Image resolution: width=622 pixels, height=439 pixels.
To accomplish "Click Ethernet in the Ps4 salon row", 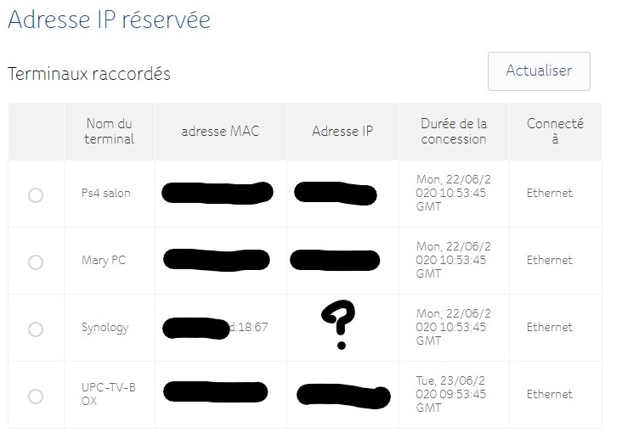I will click(549, 193).
